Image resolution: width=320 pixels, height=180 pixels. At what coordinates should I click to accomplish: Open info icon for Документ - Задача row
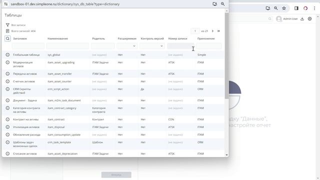click(7, 100)
